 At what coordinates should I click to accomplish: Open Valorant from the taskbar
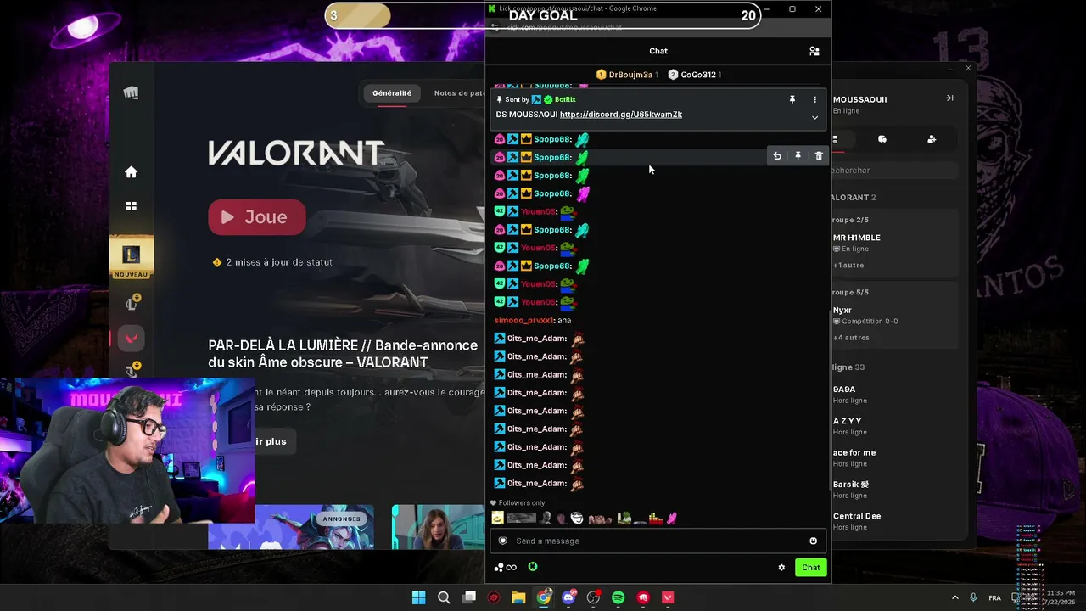point(668,597)
